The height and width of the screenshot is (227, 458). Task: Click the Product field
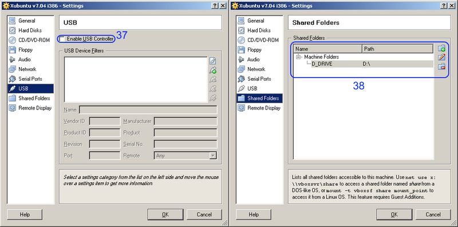[x=185, y=133]
